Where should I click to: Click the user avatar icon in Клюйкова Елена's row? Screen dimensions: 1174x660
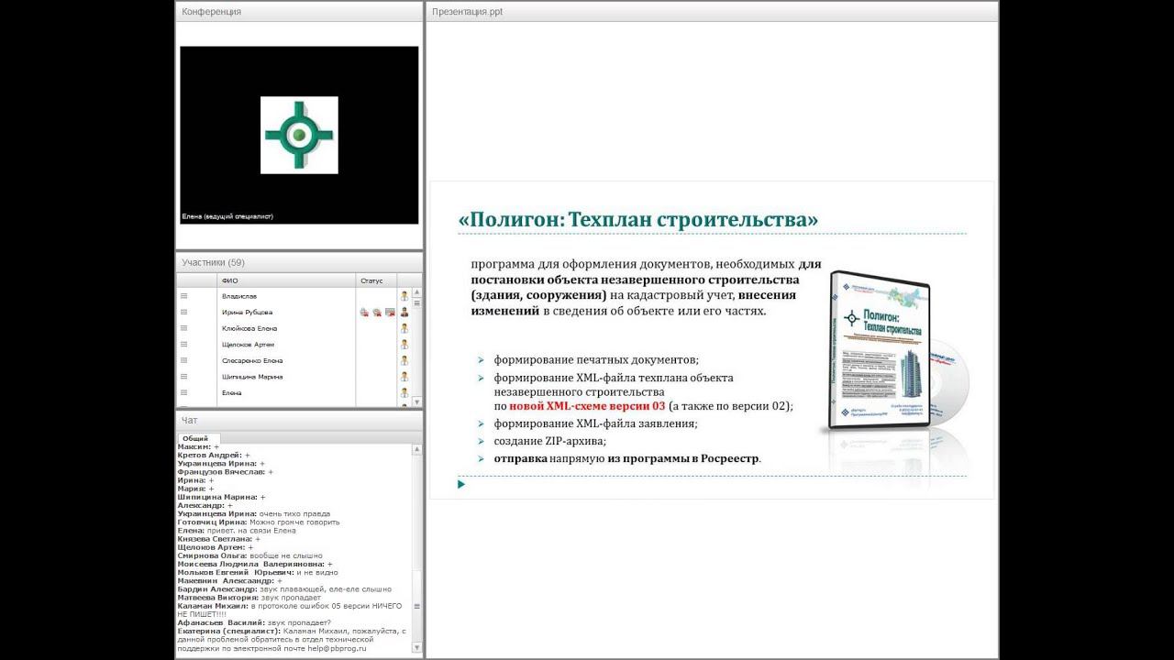point(404,328)
